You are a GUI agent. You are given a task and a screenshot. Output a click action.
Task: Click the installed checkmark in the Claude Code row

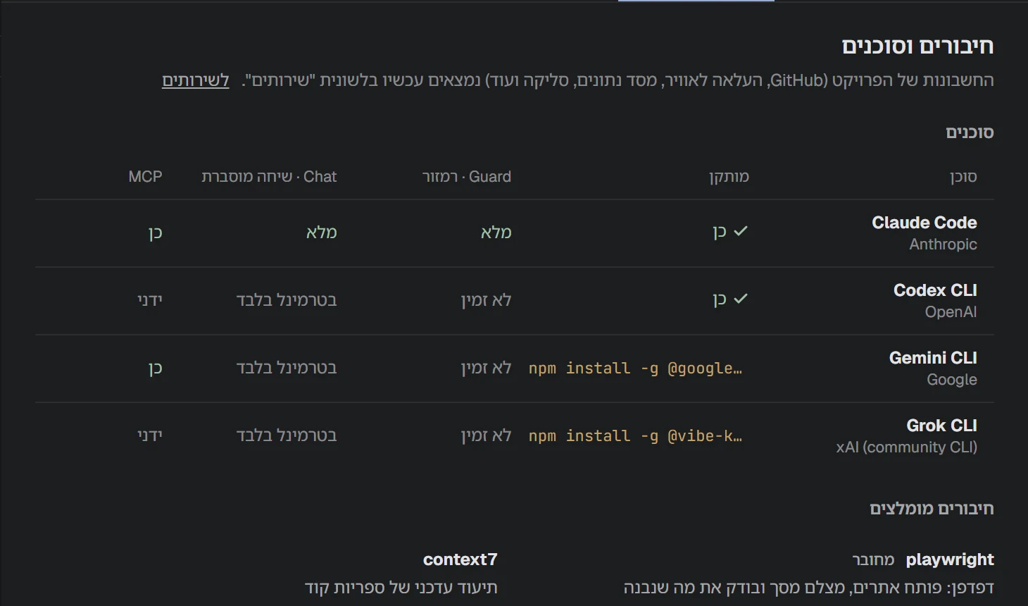pos(740,231)
